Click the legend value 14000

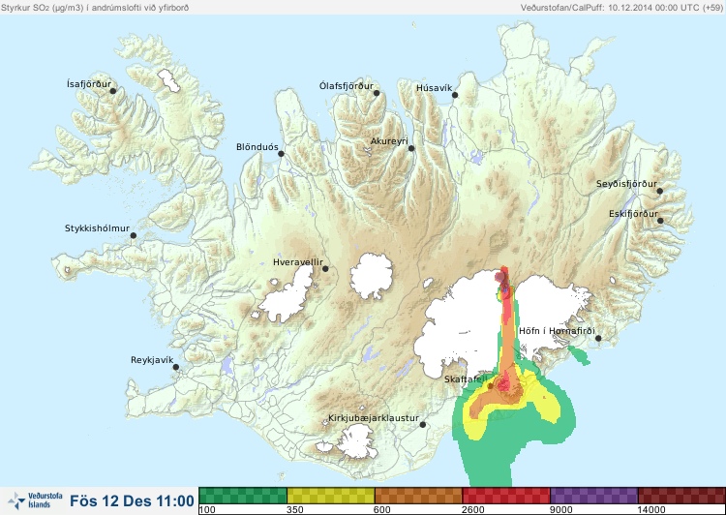point(651,510)
